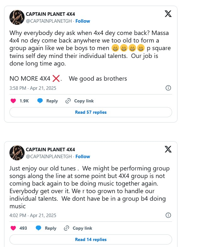Click CAPTAIN PLANET 4X4 name in the second tweet

[x=50, y=149]
